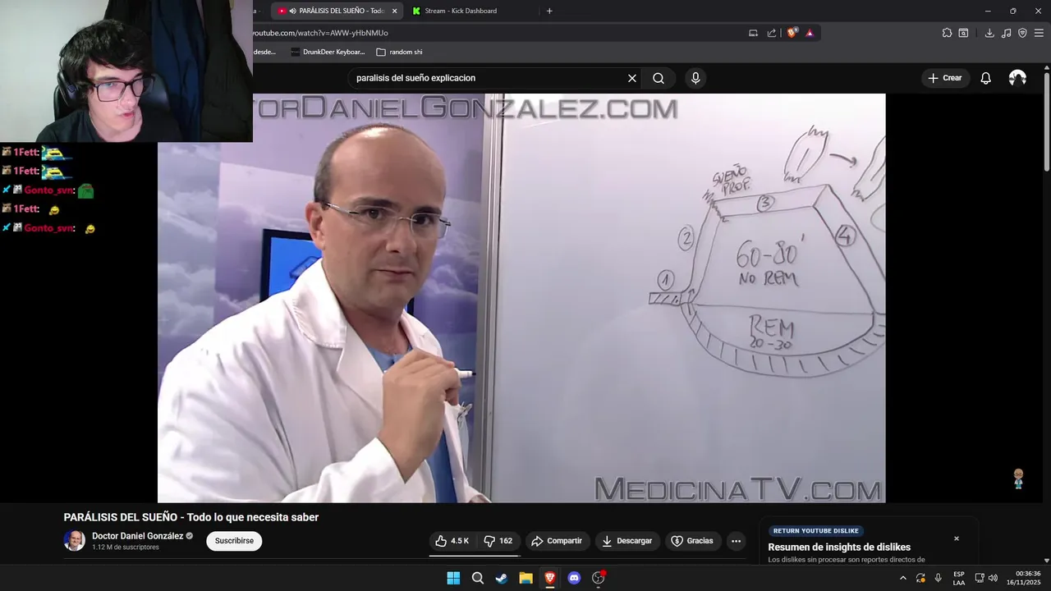Screen dimensions: 1051x591
Task: Clear the YouTube search box text
Action: 632,78
